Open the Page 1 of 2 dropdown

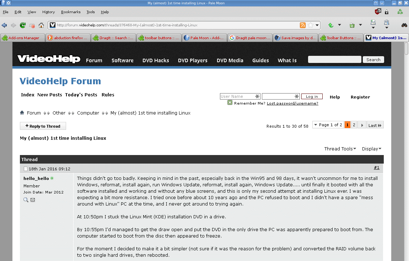(328, 125)
